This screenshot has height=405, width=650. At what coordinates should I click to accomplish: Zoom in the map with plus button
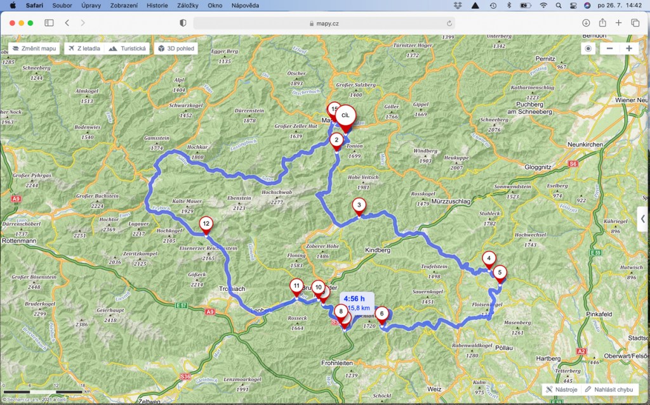(x=628, y=49)
